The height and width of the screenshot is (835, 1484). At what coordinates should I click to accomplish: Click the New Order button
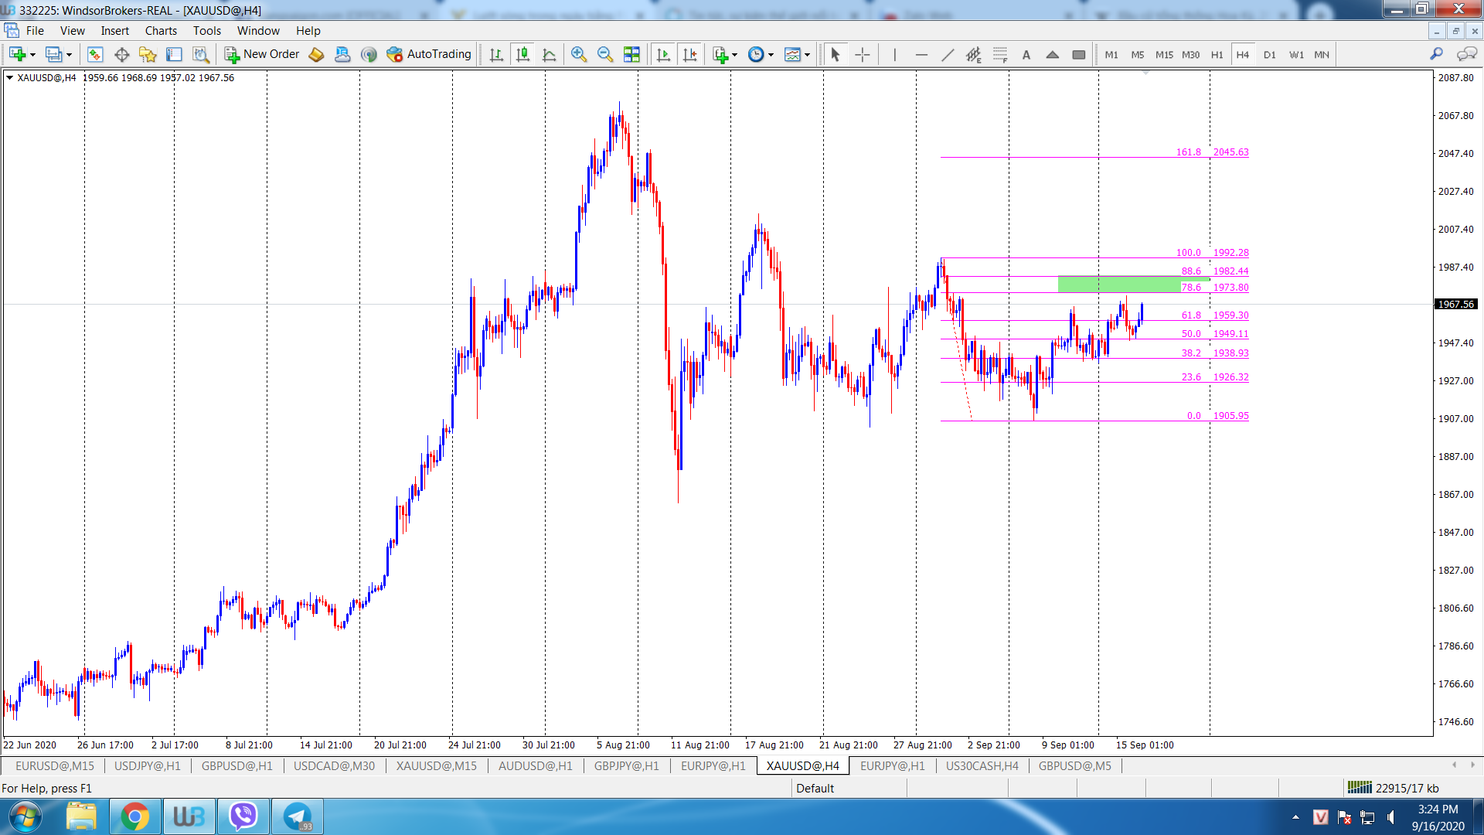coord(262,54)
